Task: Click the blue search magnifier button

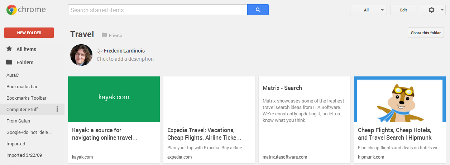Action: [x=258, y=10]
